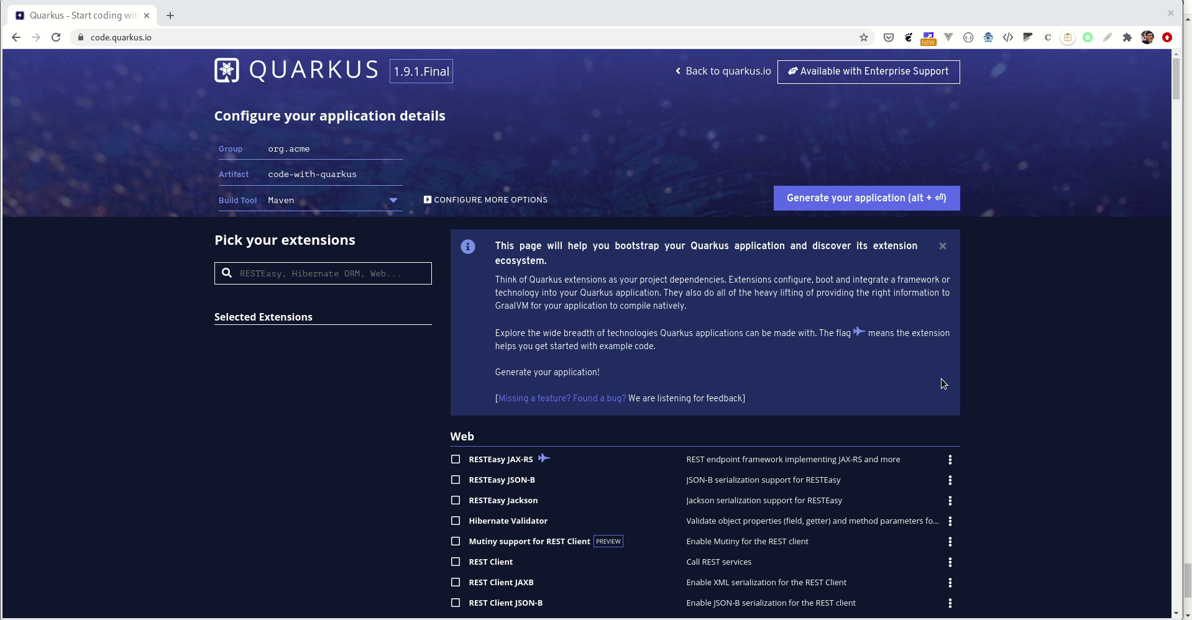The image size is (1192, 620).
Task: Open more options for Mutiny support for REST Client
Action: click(950, 542)
